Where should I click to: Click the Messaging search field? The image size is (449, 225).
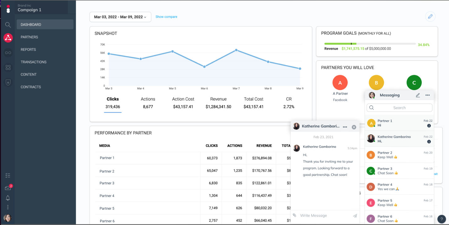tap(399, 108)
